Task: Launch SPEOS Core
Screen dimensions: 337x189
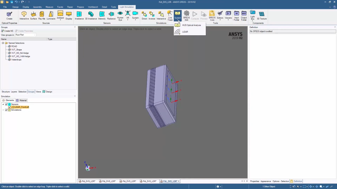Action: 212,16
